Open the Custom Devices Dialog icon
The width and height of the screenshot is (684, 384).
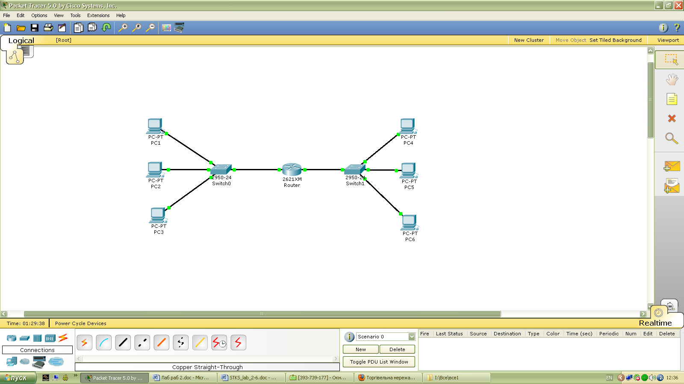pos(179,28)
